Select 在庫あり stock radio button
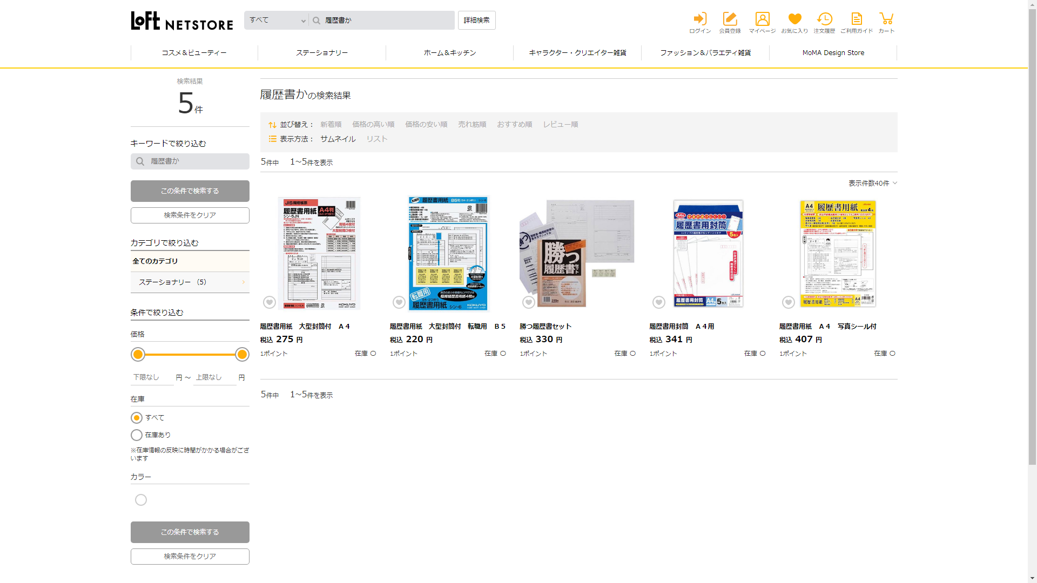Screen dimensions: 1037x583 [x=137, y=435]
